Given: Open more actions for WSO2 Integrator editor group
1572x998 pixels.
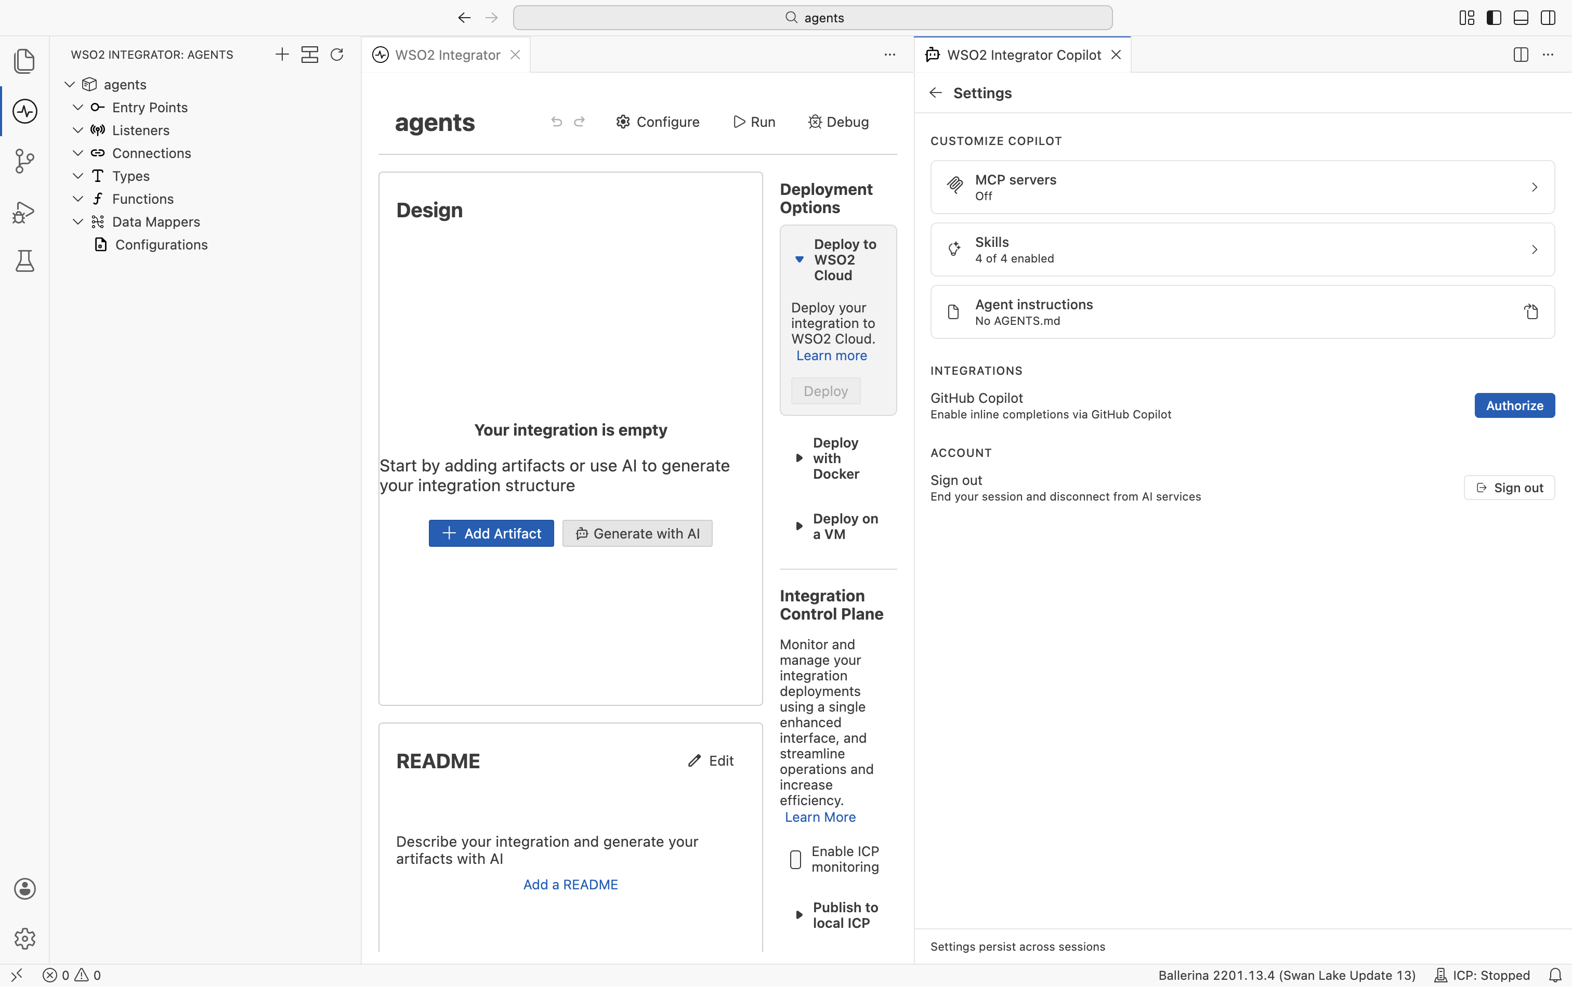Looking at the screenshot, I should 890,55.
